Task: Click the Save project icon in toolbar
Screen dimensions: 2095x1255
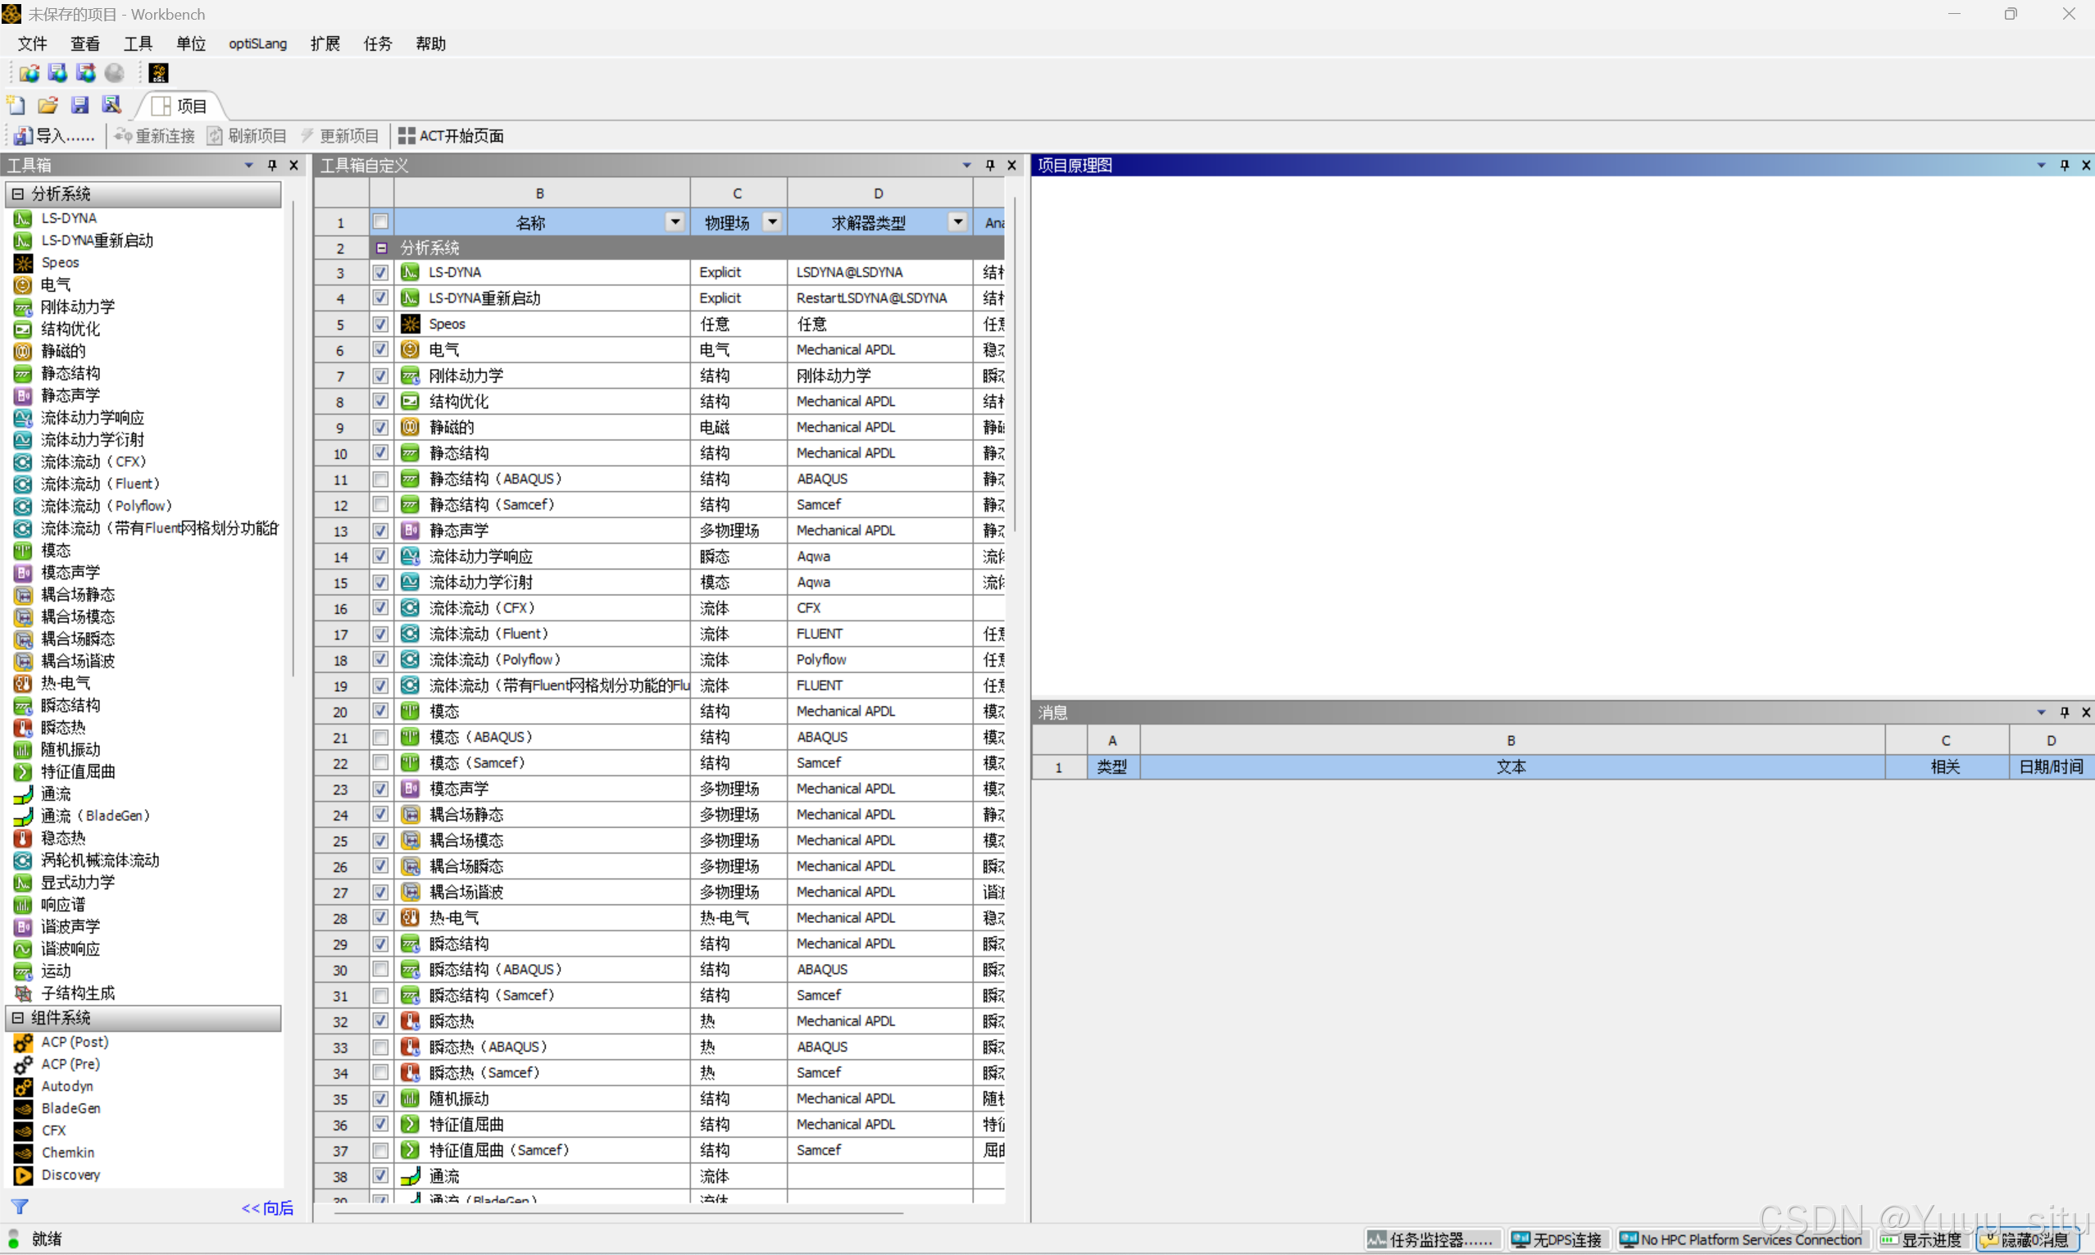Action: tap(80, 105)
